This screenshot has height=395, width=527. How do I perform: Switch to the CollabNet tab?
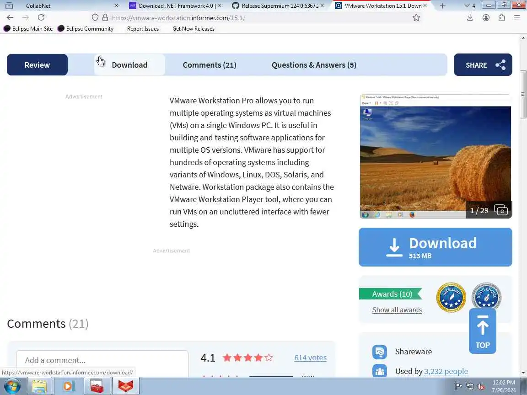pos(67,5)
